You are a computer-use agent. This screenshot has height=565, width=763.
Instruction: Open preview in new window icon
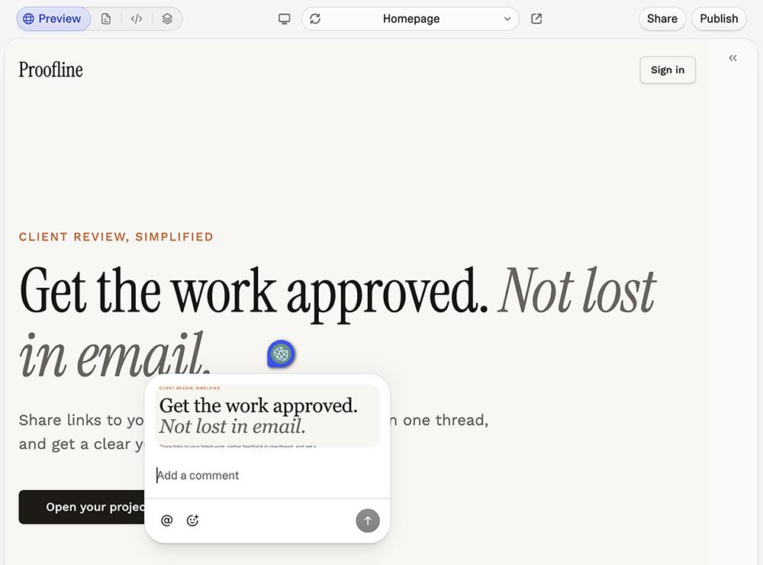[x=536, y=19]
